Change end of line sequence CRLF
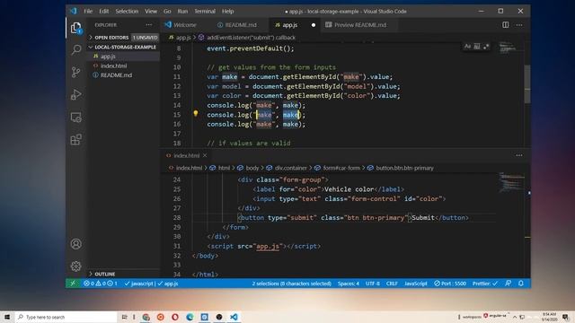The image size is (575, 323). [392, 284]
